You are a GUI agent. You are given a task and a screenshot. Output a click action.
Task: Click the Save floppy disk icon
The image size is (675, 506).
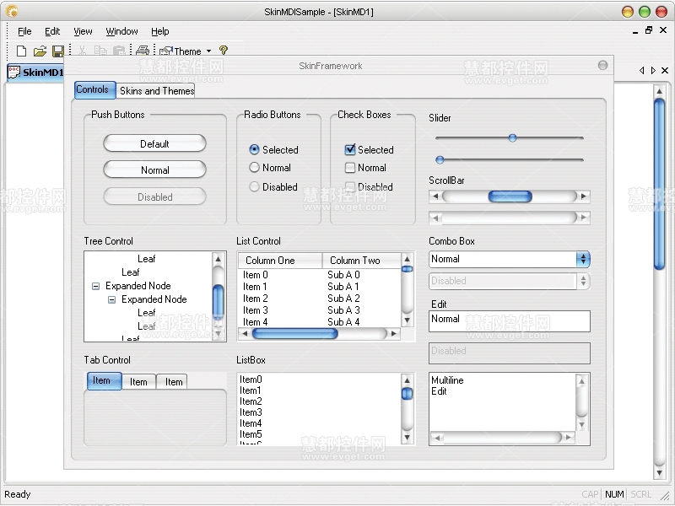pyautogui.click(x=58, y=51)
